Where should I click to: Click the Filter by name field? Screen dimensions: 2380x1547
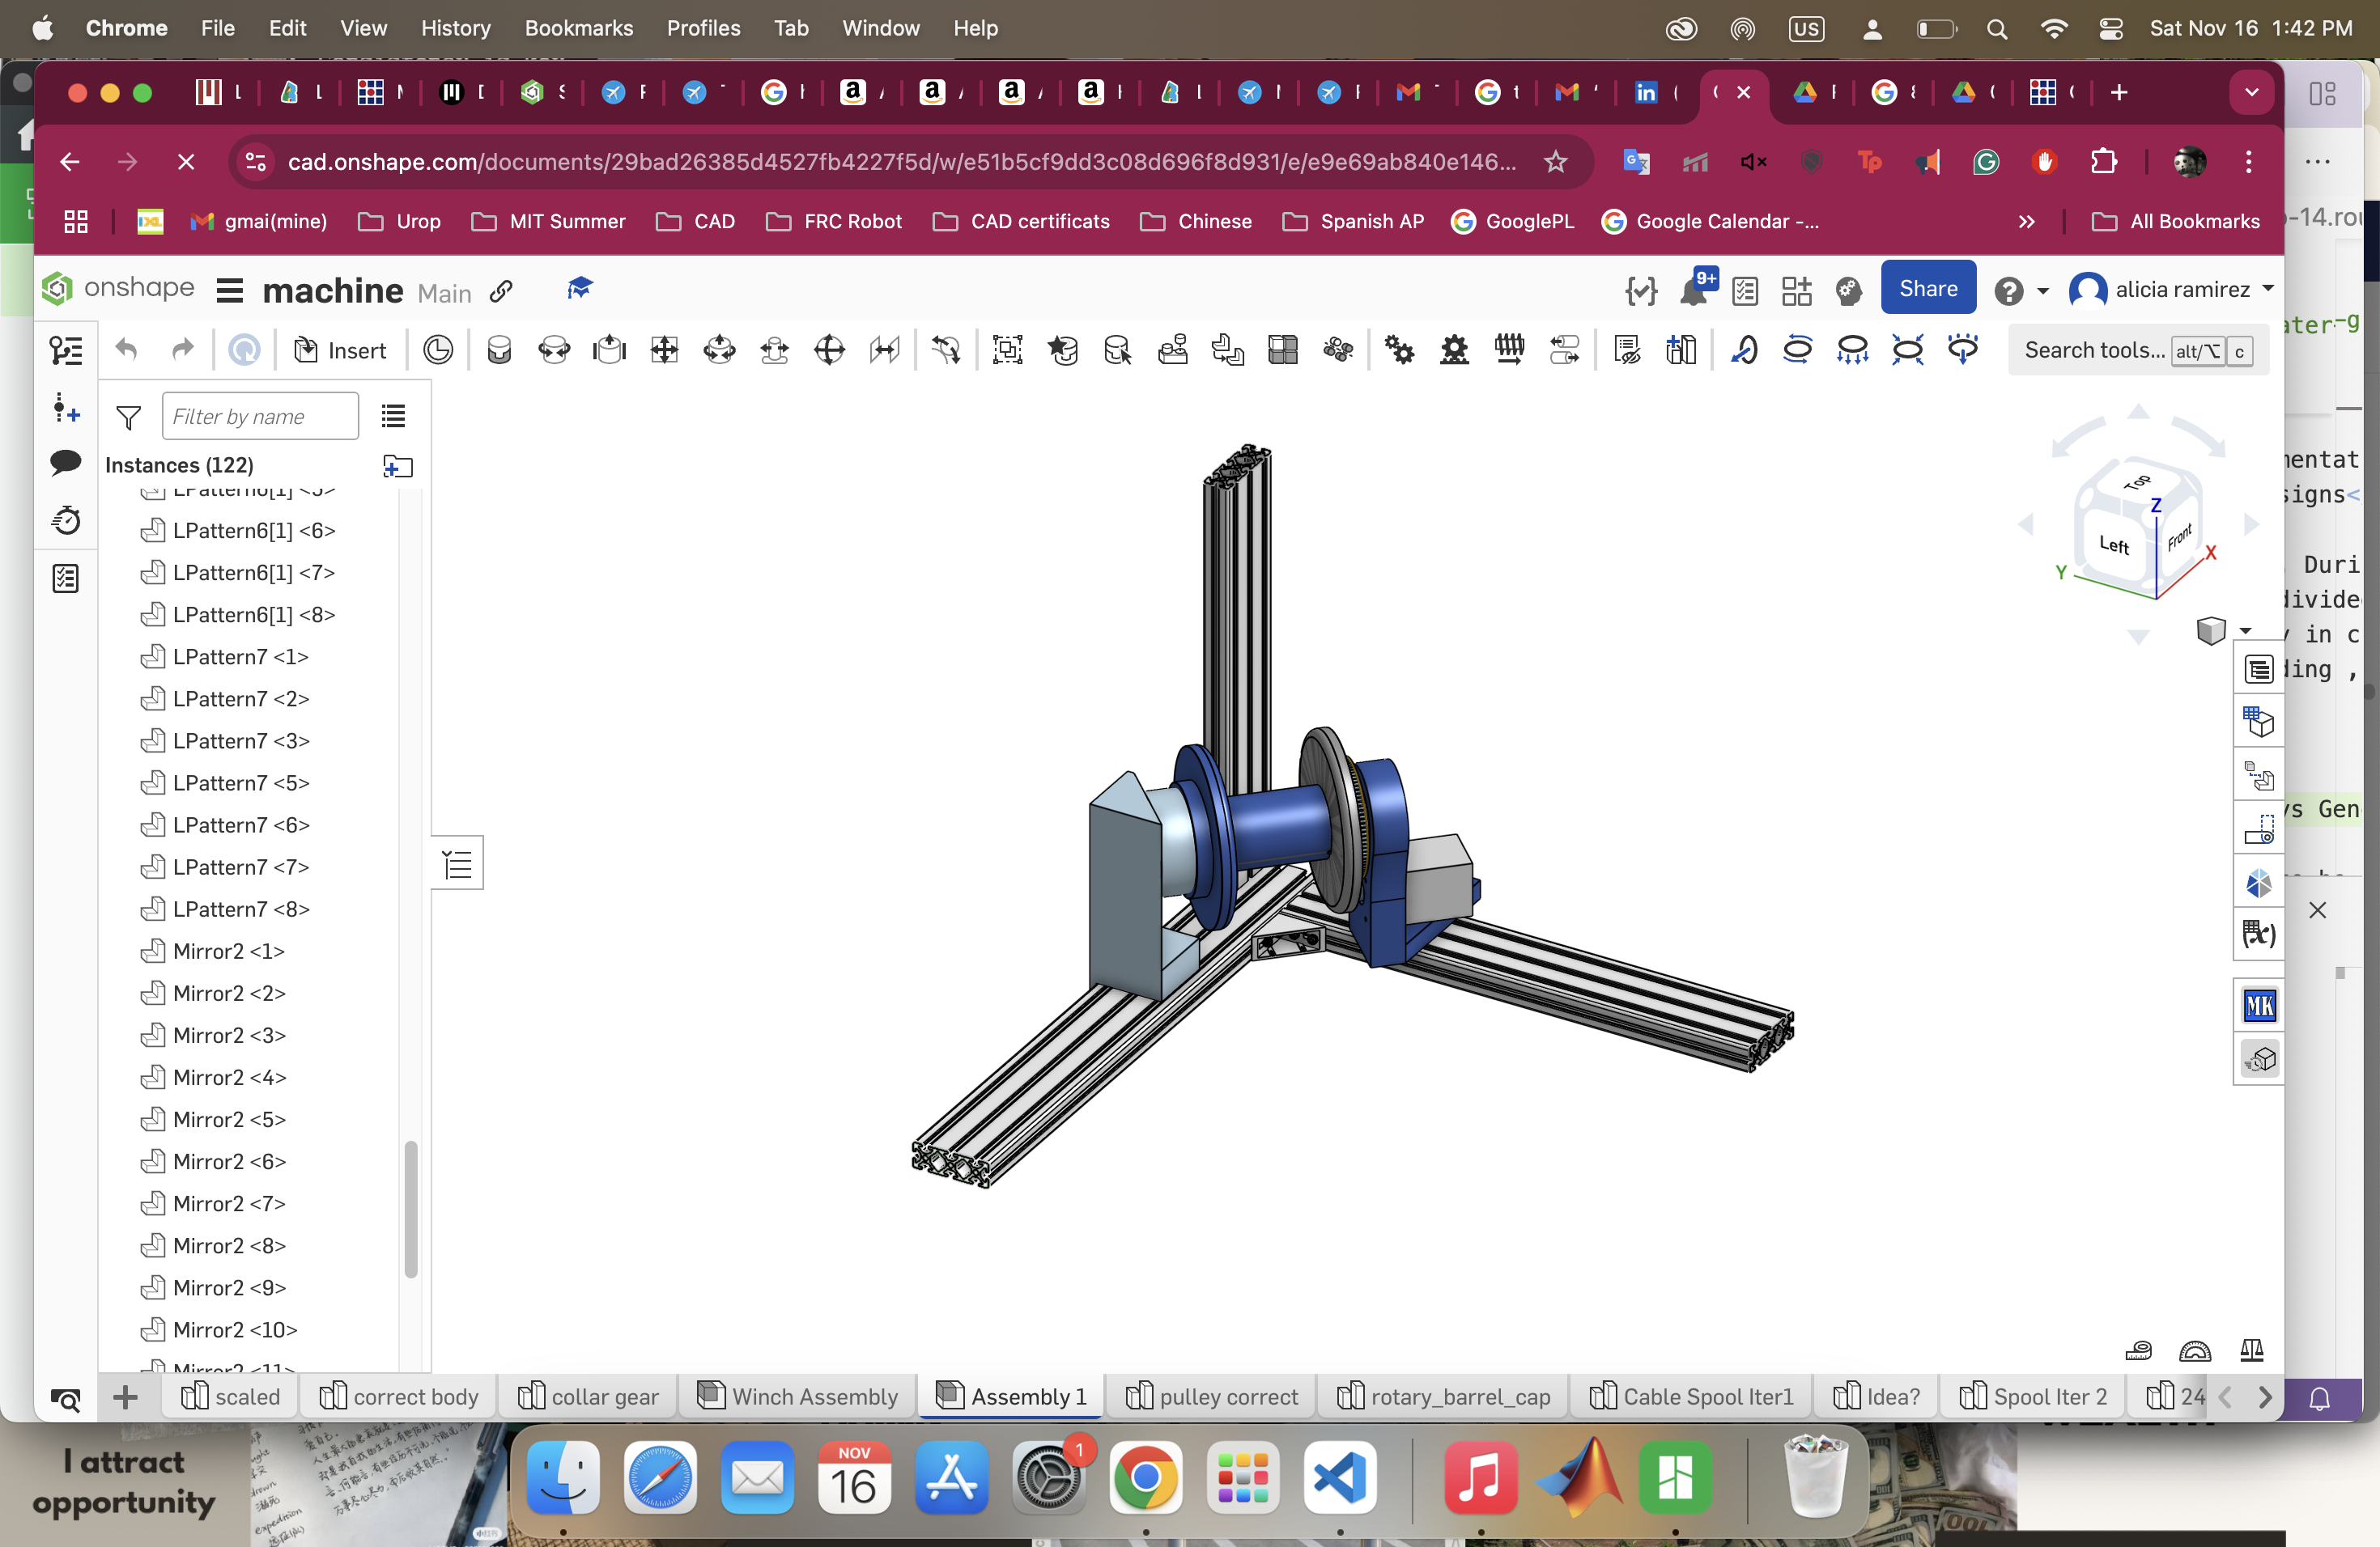(260, 416)
